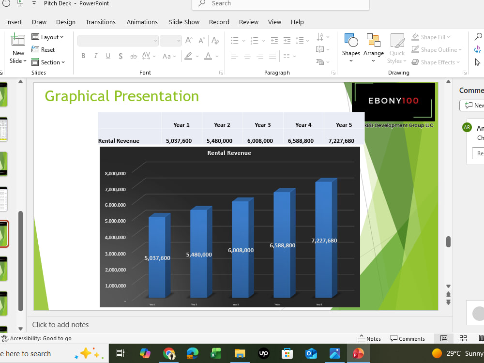Image resolution: width=484 pixels, height=363 pixels.
Task: Open Align Text options
Action: tap(323, 49)
